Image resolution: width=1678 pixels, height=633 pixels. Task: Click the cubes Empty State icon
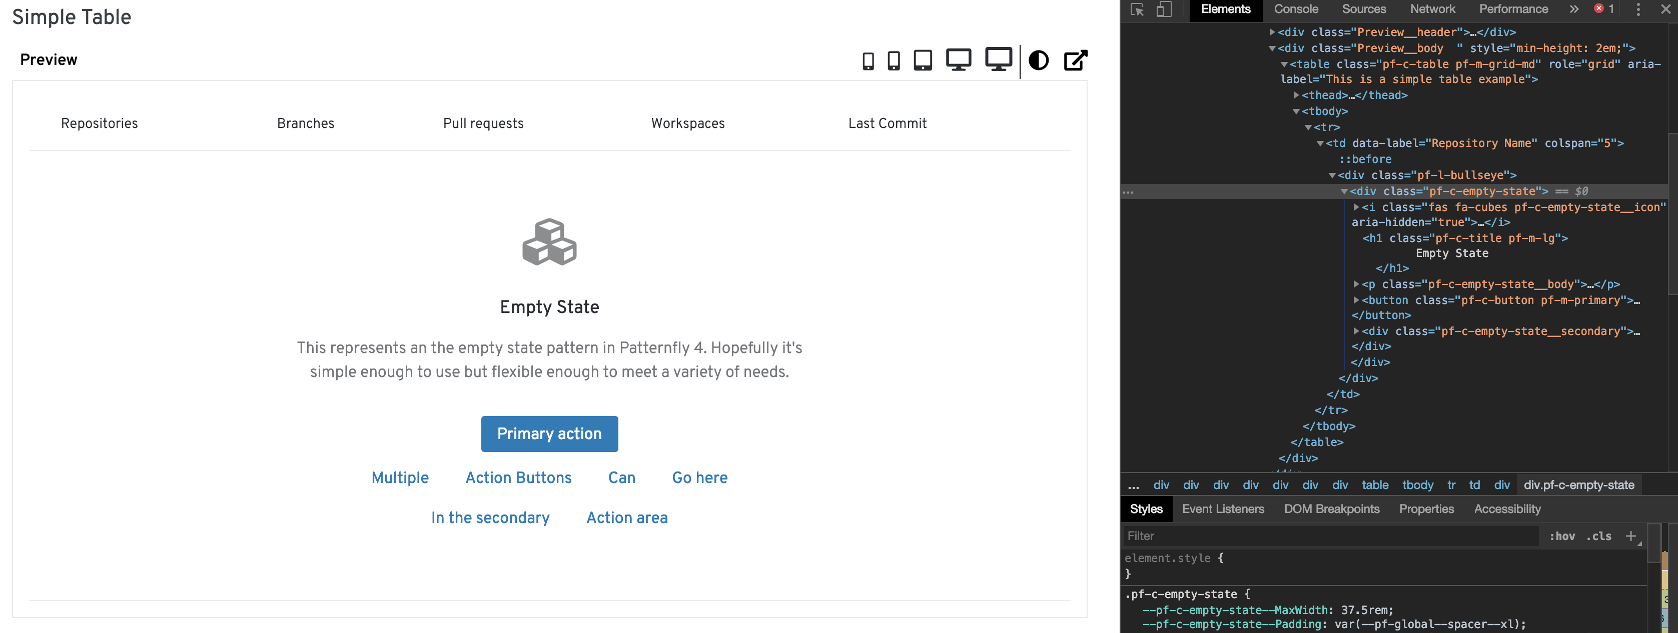[x=549, y=242]
